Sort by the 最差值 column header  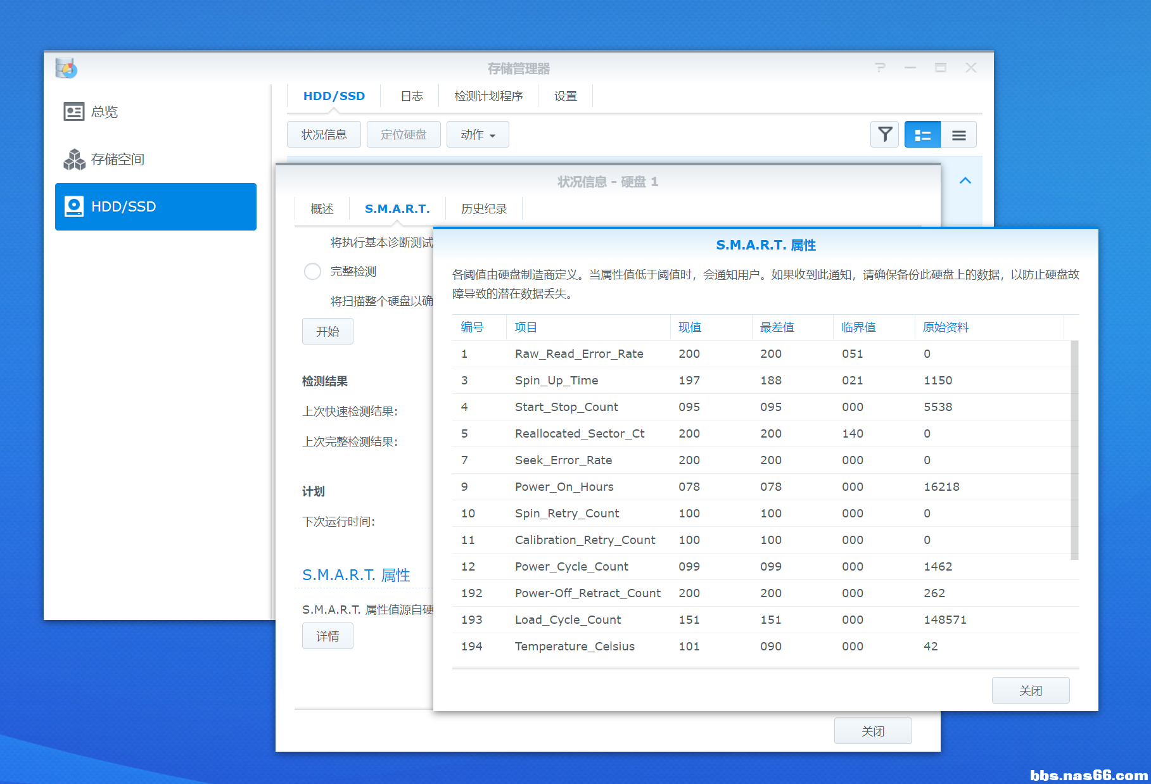click(792, 327)
